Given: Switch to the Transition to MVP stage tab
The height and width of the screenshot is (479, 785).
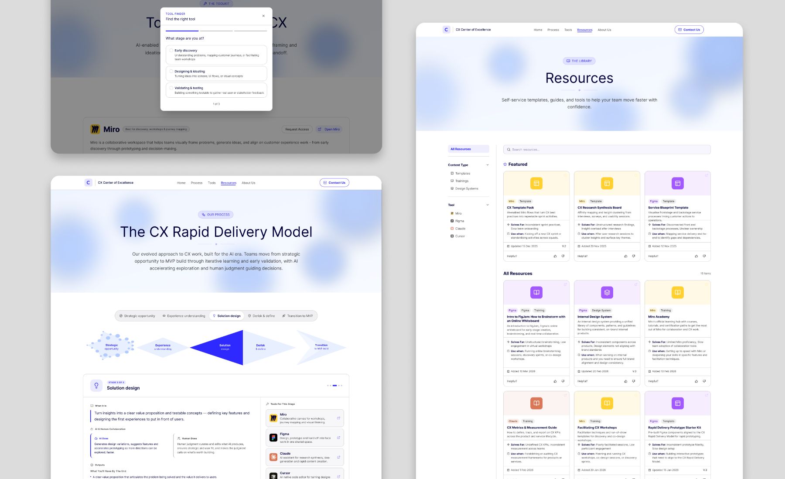Looking at the screenshot, I should point(297,316).
